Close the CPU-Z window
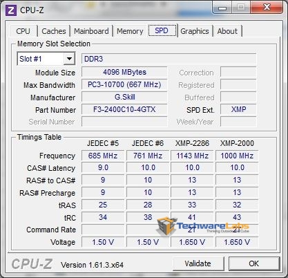Image resolution: width=288 pixels, height=278 pixels. (267, 8)
